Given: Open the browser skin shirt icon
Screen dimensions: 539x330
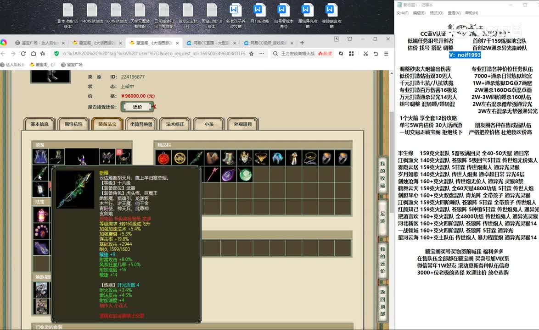Looking at the screenshot, I should (349, 39).
